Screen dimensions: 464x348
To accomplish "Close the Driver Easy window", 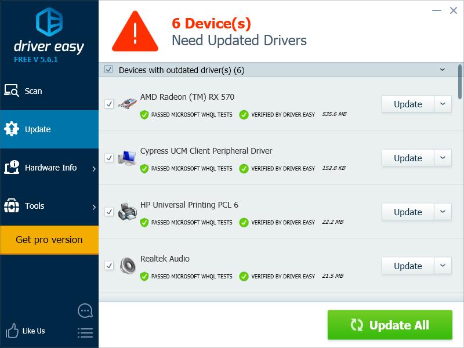I will pyautogui.click(x=454, y=10).
